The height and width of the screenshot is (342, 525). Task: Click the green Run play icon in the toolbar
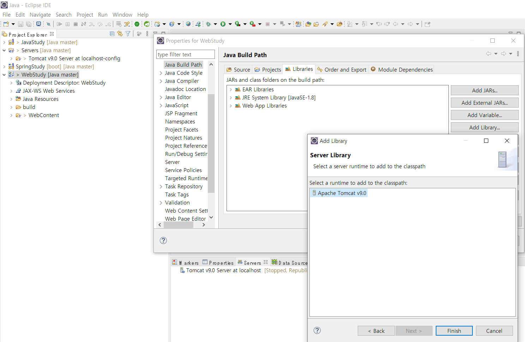(x=223, y=24)
